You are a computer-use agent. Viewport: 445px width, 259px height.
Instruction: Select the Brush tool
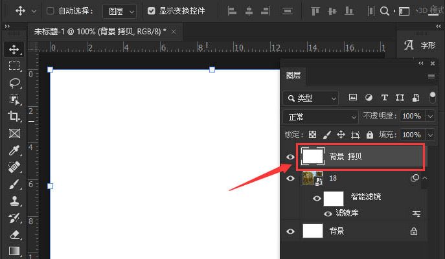click(14, 184)
